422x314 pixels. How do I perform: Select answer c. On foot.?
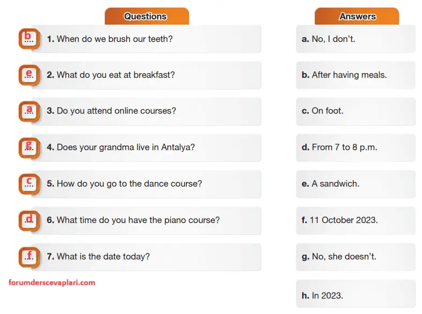(x=355, y=111)
